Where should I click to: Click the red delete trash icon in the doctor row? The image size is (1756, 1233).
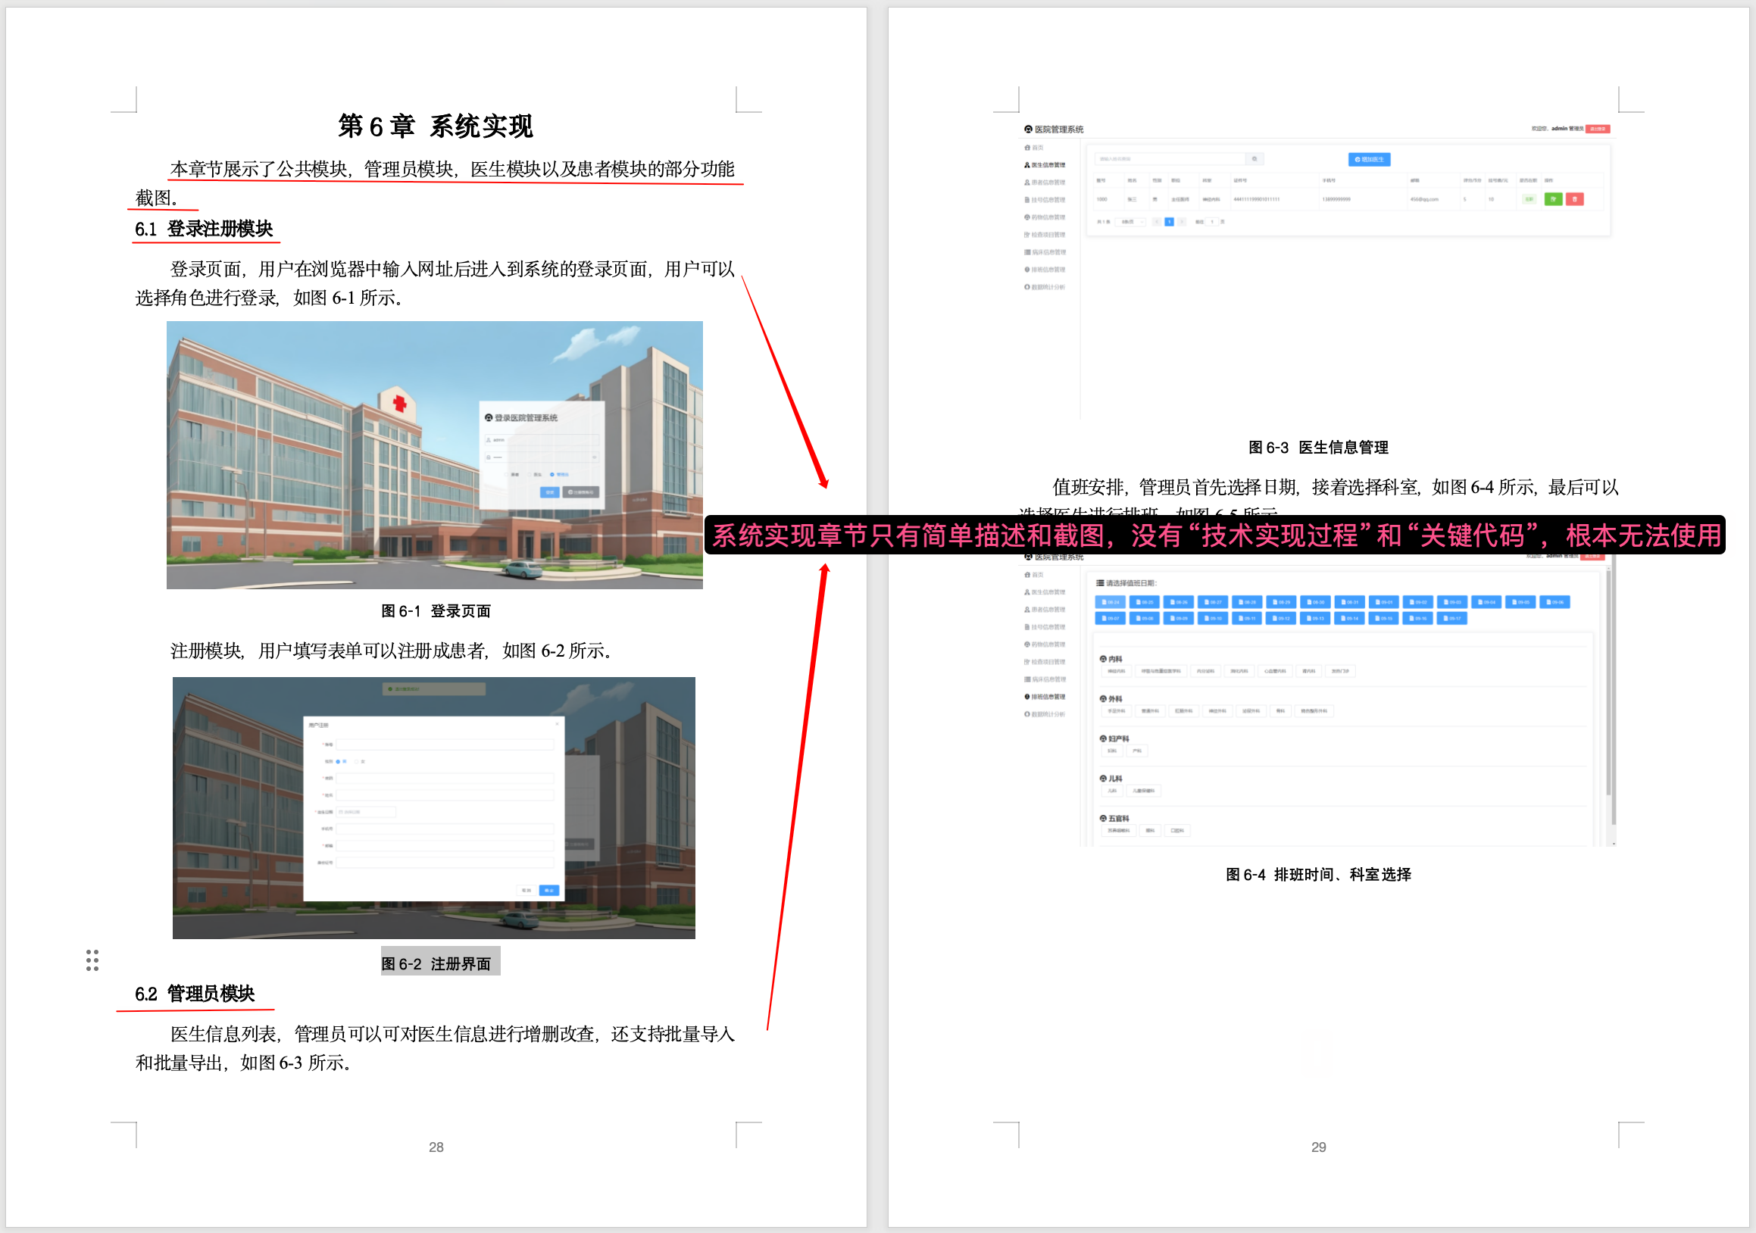[1575, 198]
